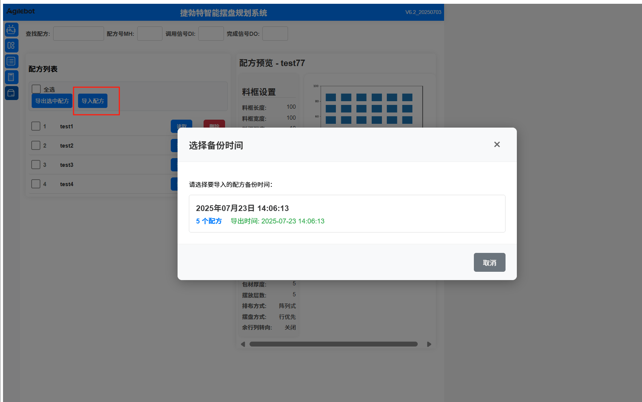Toggle the 全选 select-all checkbox

click(36, 89)
